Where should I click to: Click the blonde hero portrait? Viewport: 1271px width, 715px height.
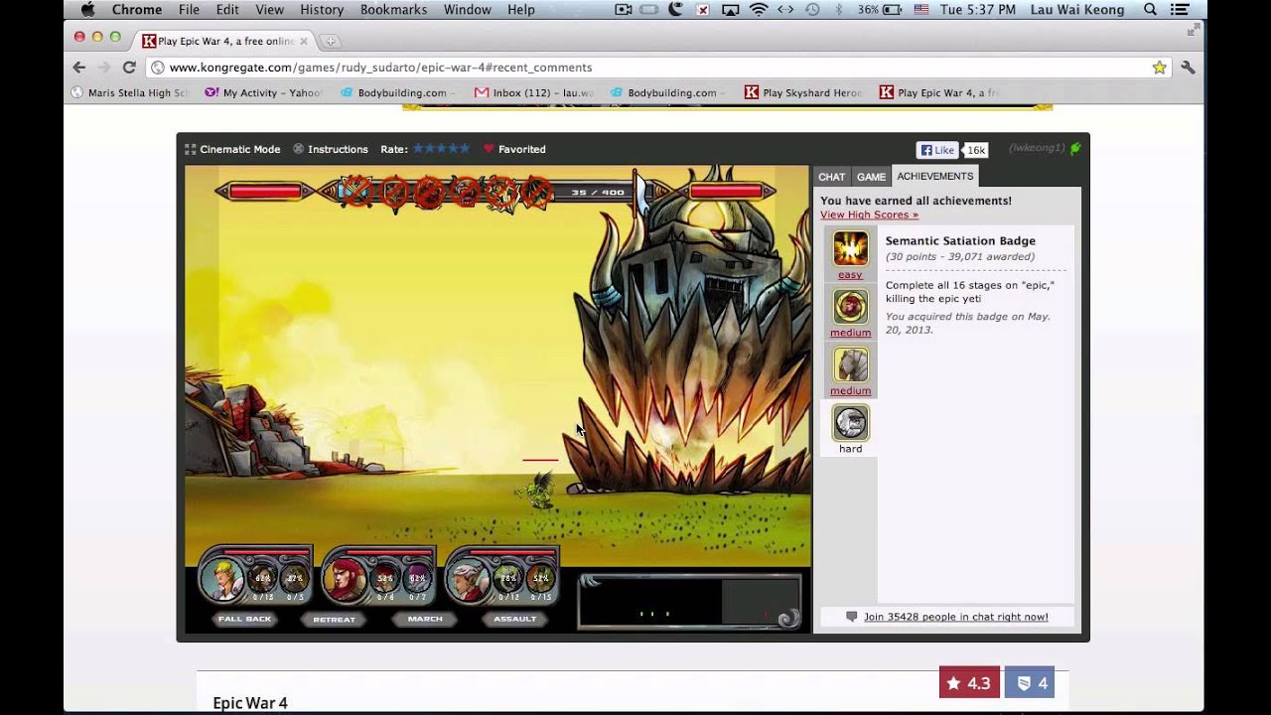point(221,579)
